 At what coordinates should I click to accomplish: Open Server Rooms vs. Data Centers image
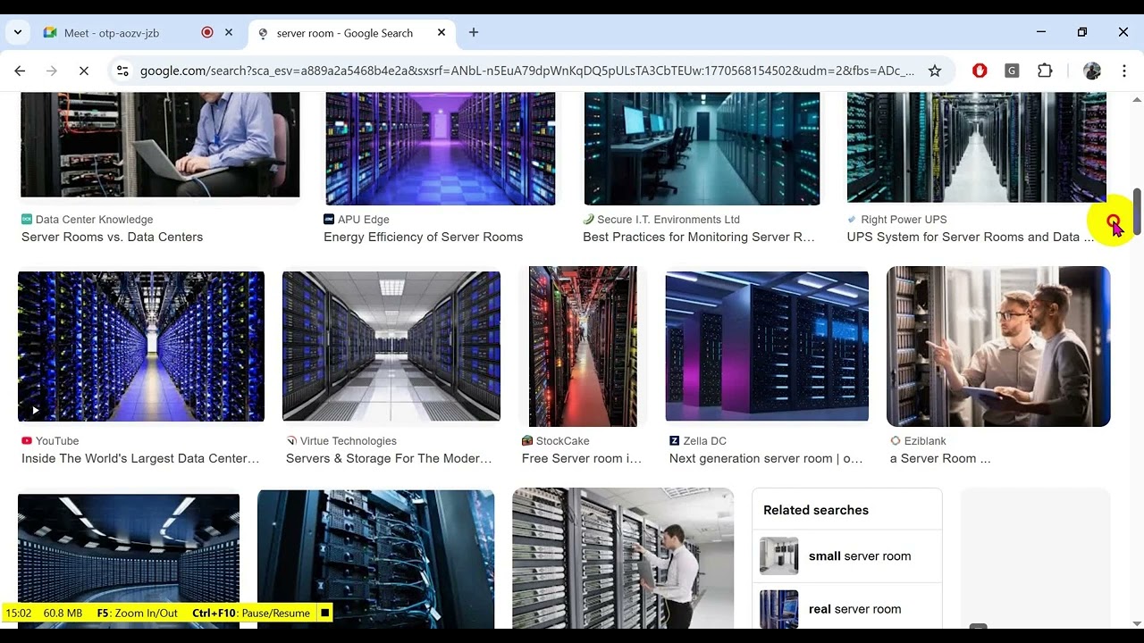(x=160, y=145)
